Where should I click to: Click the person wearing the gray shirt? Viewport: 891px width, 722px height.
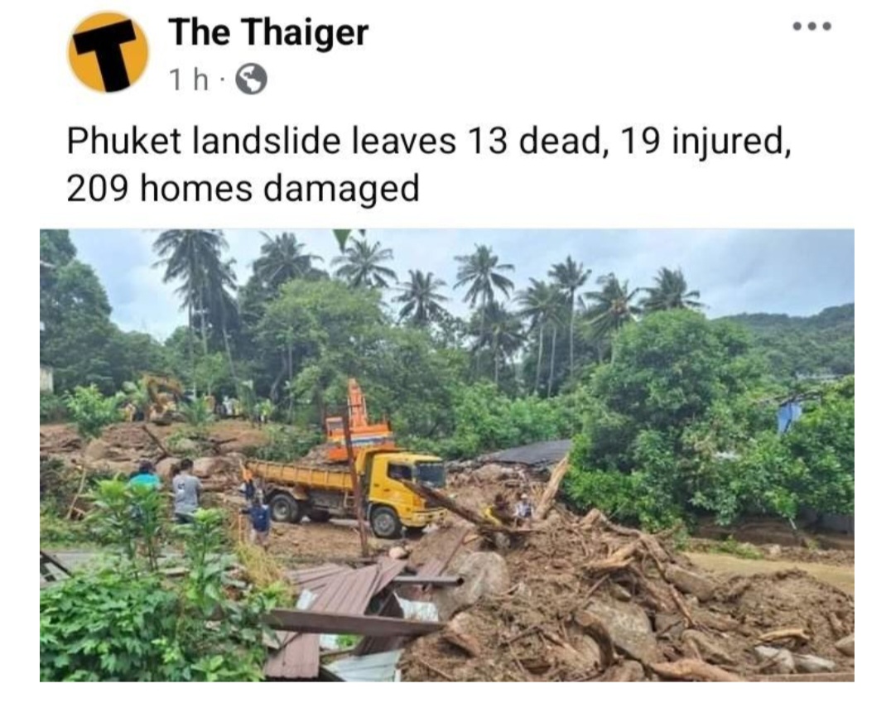[185, 491]
